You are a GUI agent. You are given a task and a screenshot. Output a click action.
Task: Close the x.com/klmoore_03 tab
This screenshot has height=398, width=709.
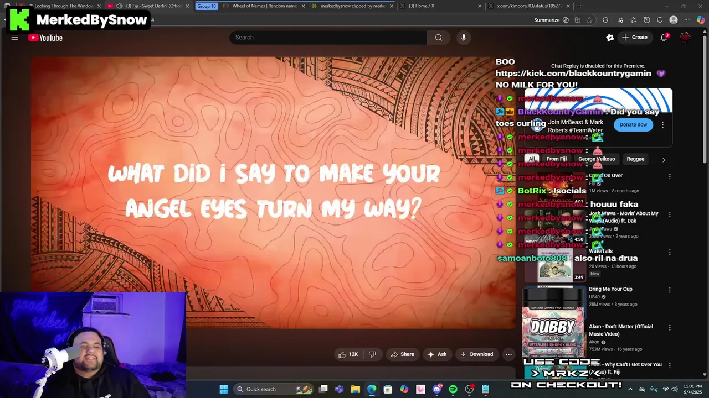coord(569,6)
